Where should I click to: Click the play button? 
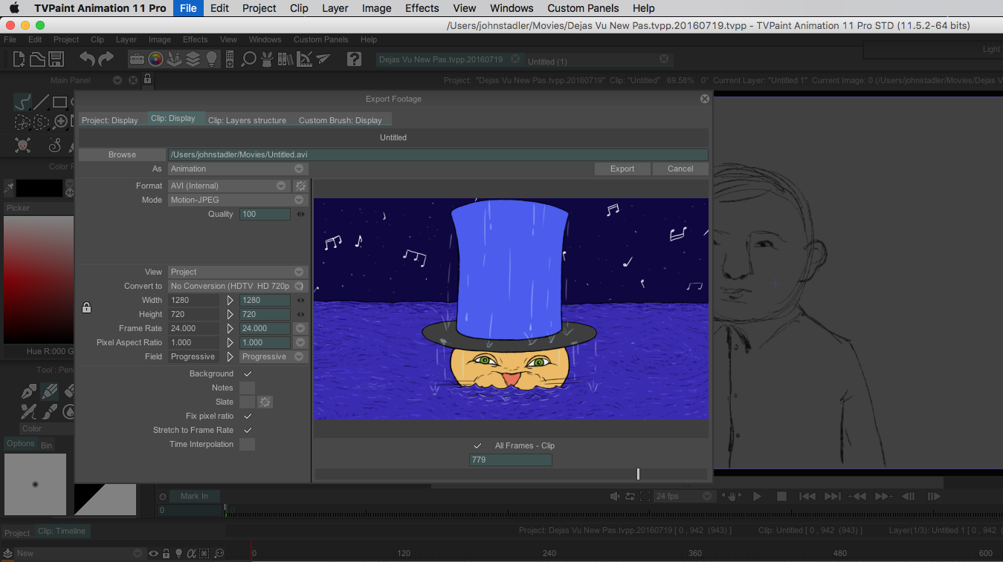point(757,496)
